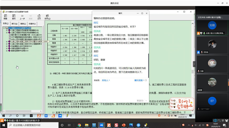The width and height of the screenshot is (229, 128).
Task: Select the 刘璐 participant video tile
Action: point(212,27)
